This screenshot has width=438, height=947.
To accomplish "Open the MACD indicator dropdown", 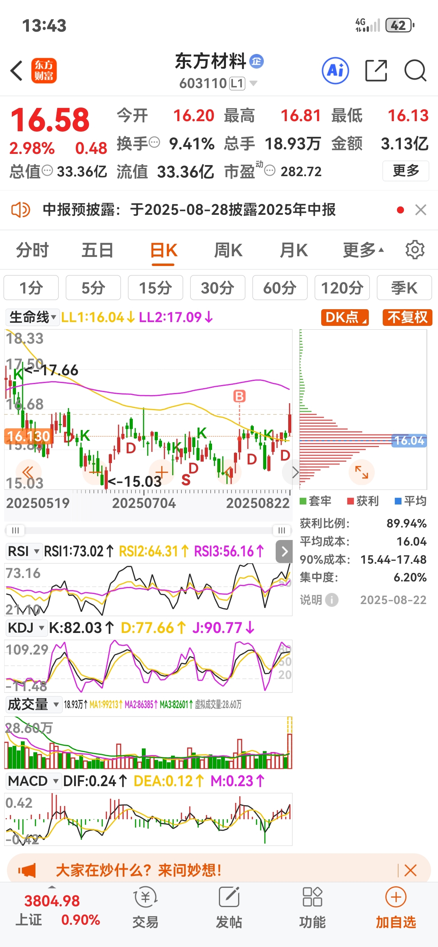I will pos(33,781).
